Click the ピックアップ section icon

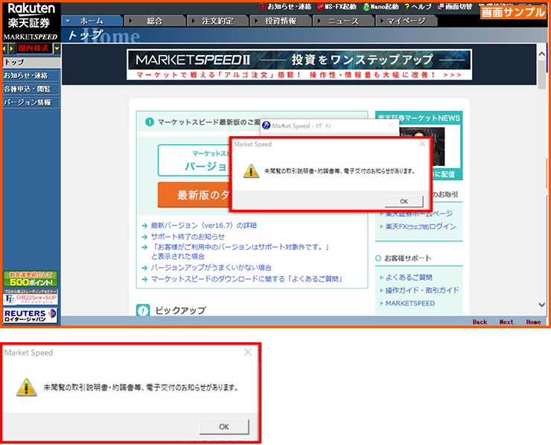pyautogui.click(x=143, y=310)
